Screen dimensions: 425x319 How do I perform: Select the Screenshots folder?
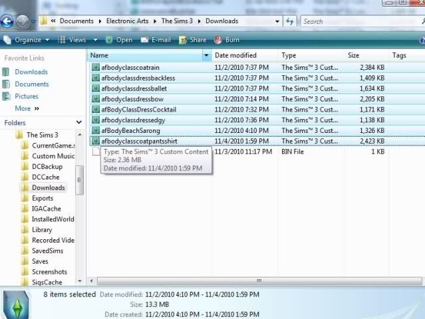pos(49,272)
